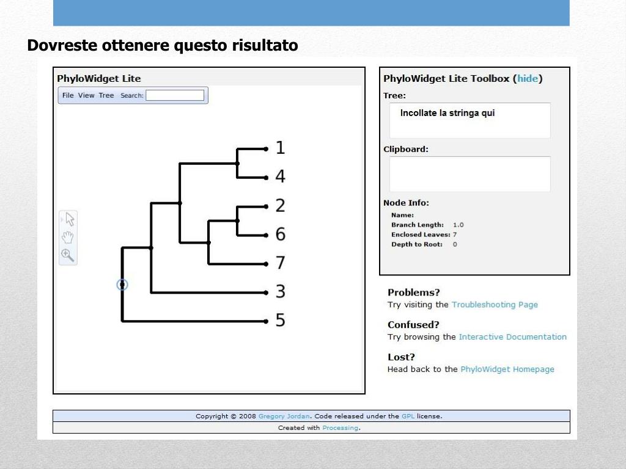Activate the magnifier zoom tool
Screen dimensions: 626x469
coord(67,255)
